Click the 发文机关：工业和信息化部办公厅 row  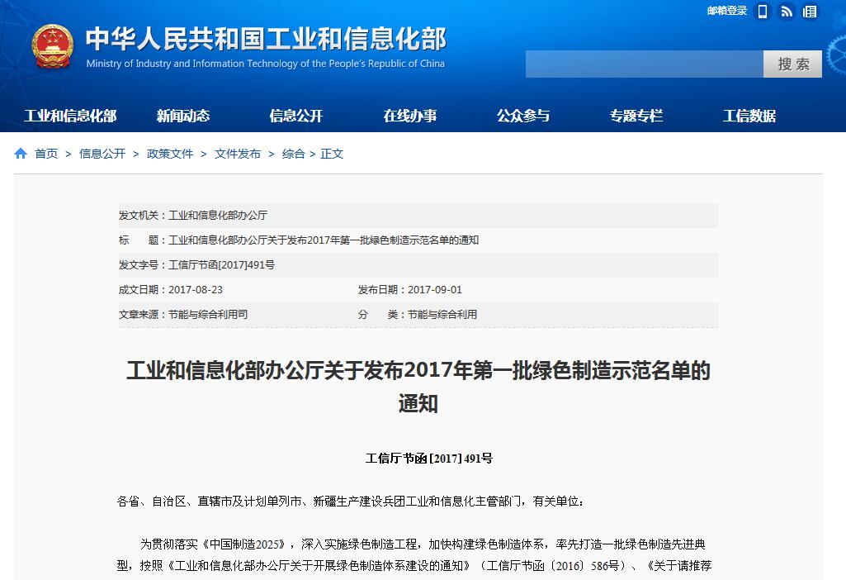[418, 216]
